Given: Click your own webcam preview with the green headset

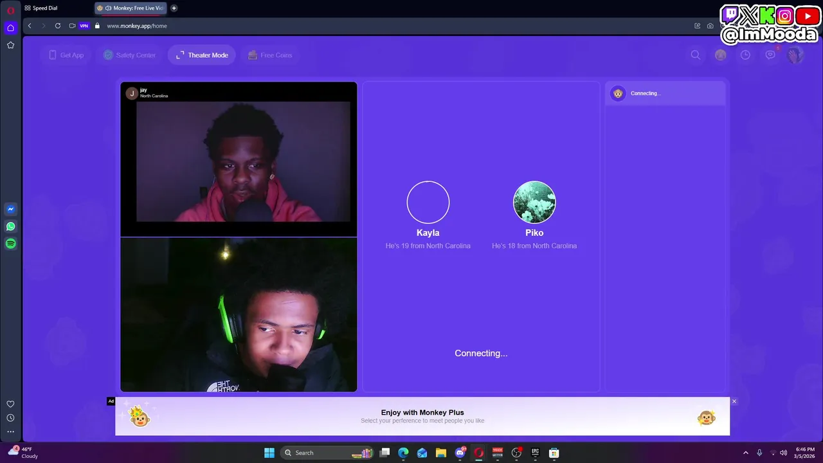Looking at the screenshot, I should 239,314.
